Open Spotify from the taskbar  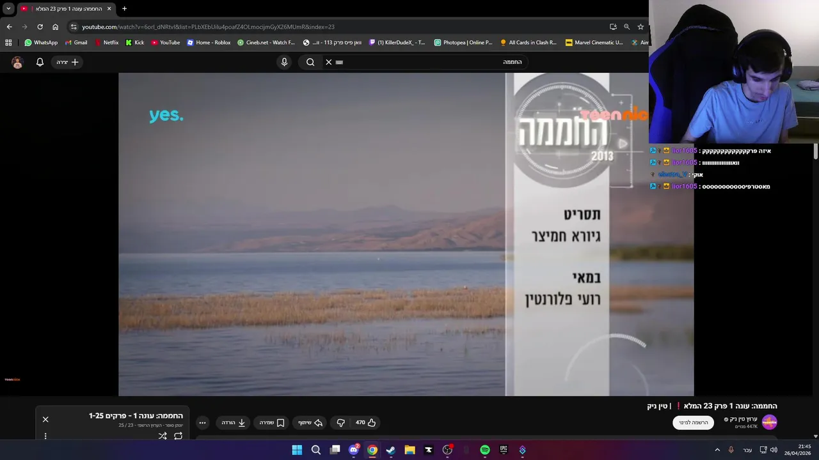coord(485,450)
